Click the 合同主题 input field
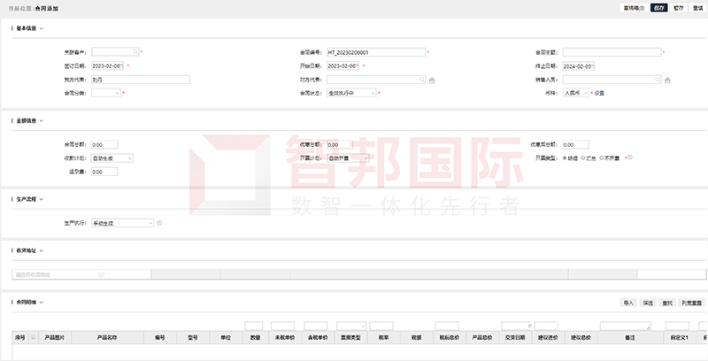The width and height of the screenshot is (708, 361). coord(612,52)
